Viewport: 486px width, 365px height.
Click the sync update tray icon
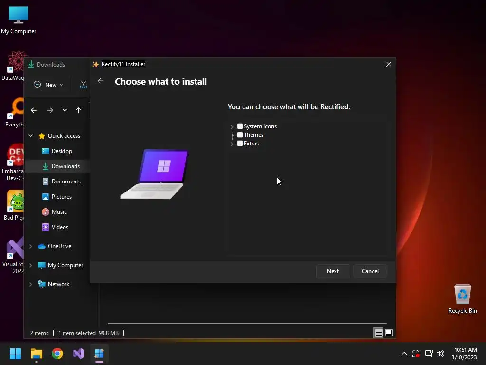click(x=416, y=354)
